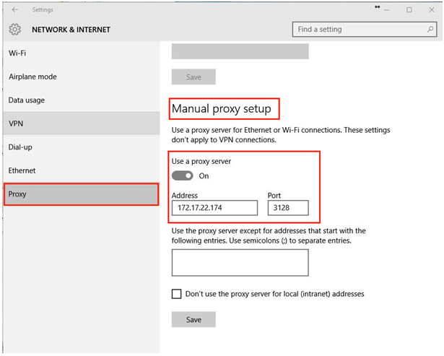Click the proxy Address field showing 172.17.22.174
This screenshot has width=444, height=356.
(x=214, y=208)
